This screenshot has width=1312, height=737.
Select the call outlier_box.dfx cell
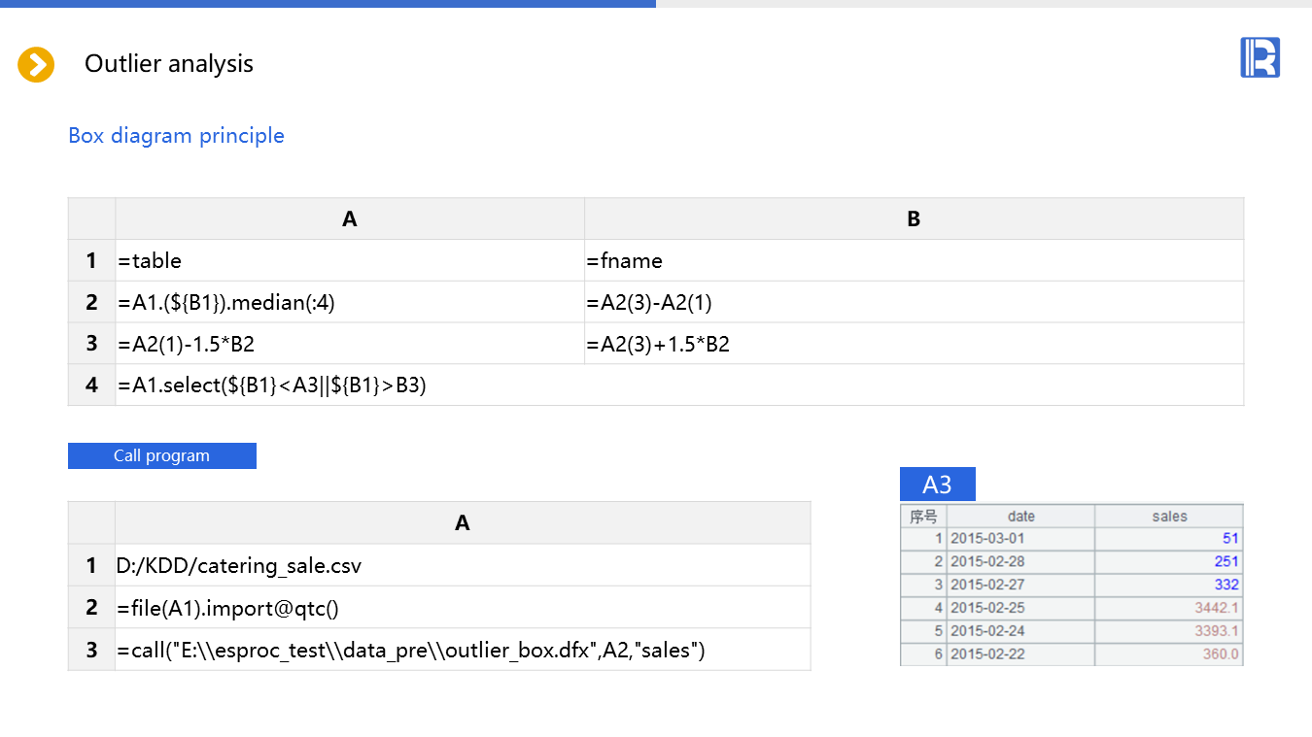point(462,650)
